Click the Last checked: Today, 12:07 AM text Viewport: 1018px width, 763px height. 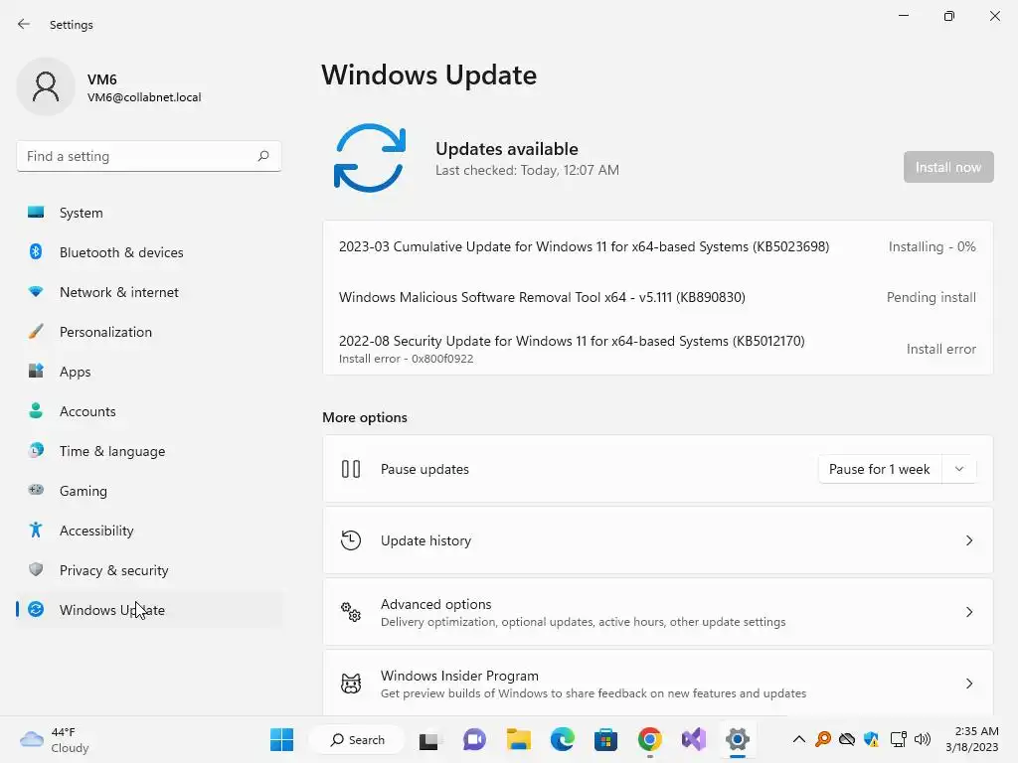click(527, 170)
